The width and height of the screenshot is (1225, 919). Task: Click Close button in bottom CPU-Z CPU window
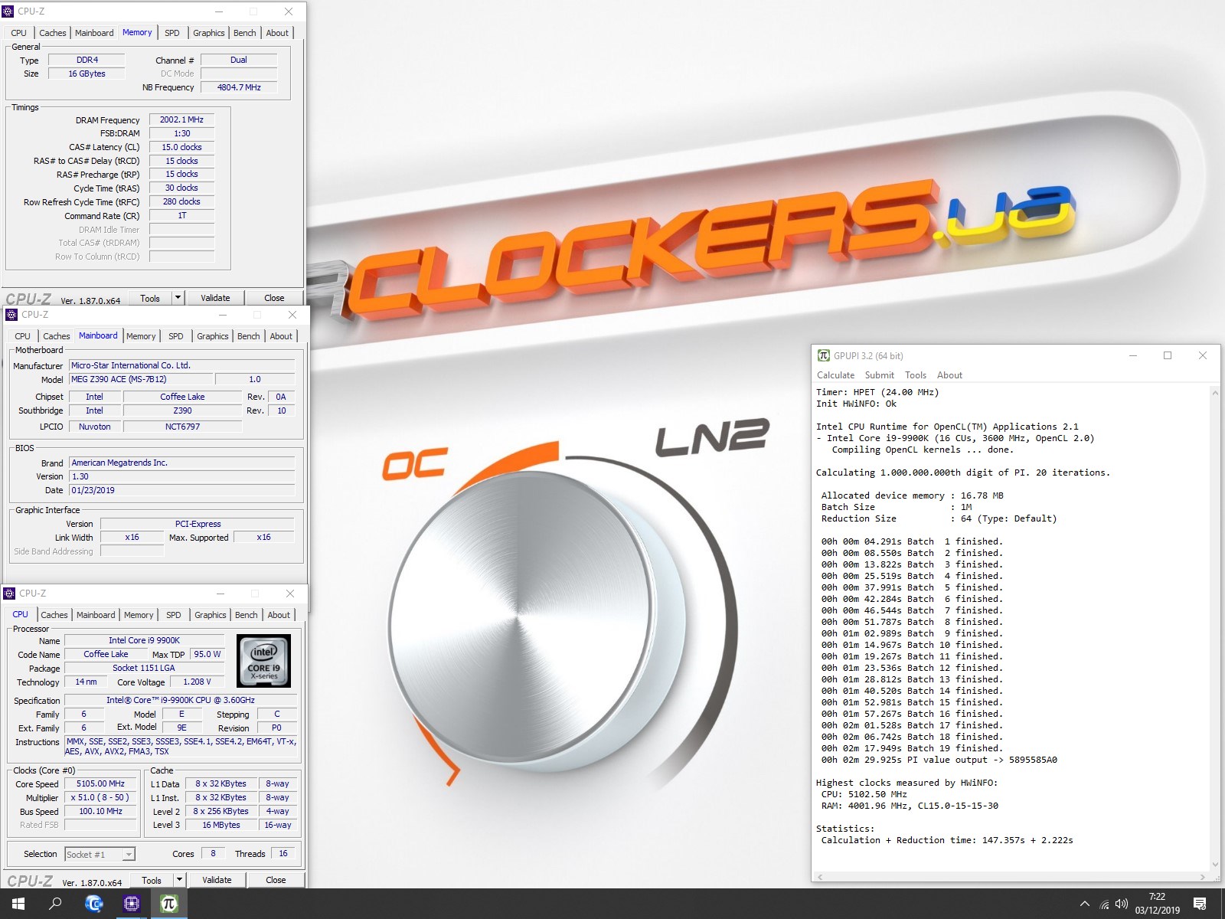[x=276, y=880]
